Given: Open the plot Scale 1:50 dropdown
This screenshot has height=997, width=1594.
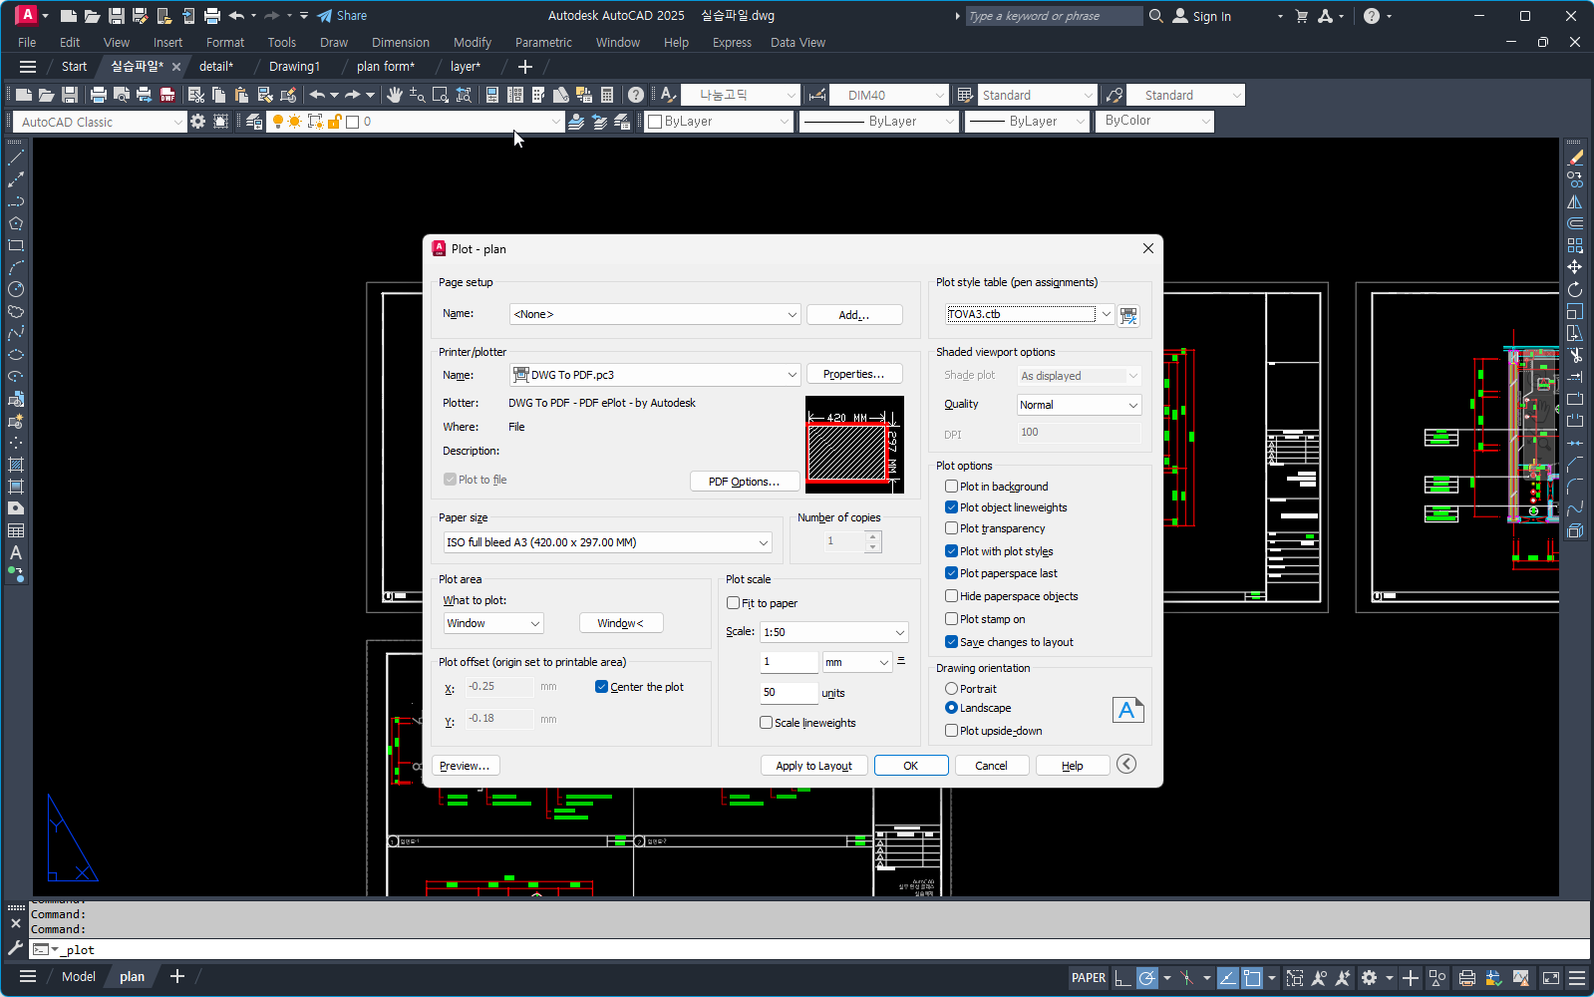Looking at the screenshot, I should [x=834, y=632].
